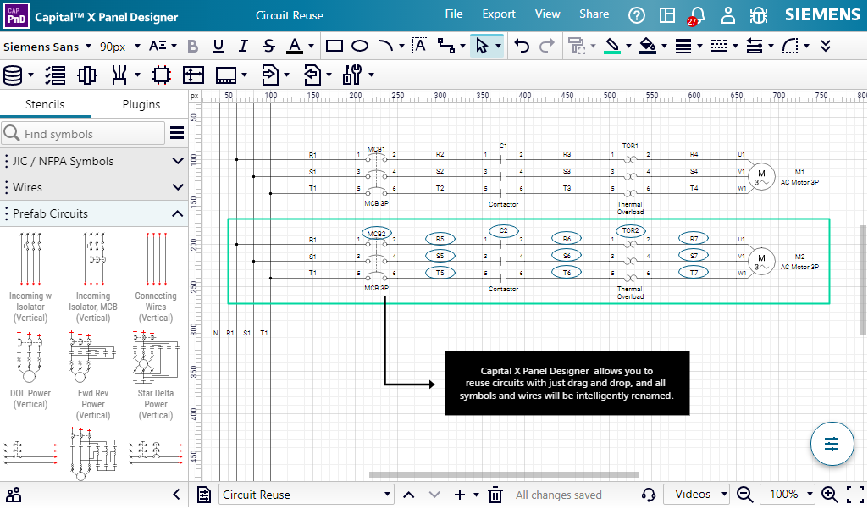Open the corner rounding options
The width and height of the screenshot is (868, 509).
click(795, 47)
